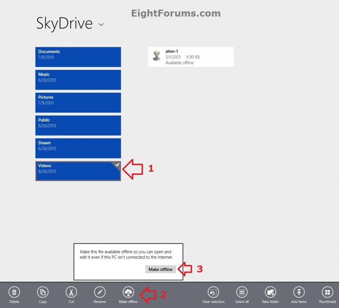Click the Cut scissors icon
This screenshot has width=339, height=308.
(x=71, y=292)
